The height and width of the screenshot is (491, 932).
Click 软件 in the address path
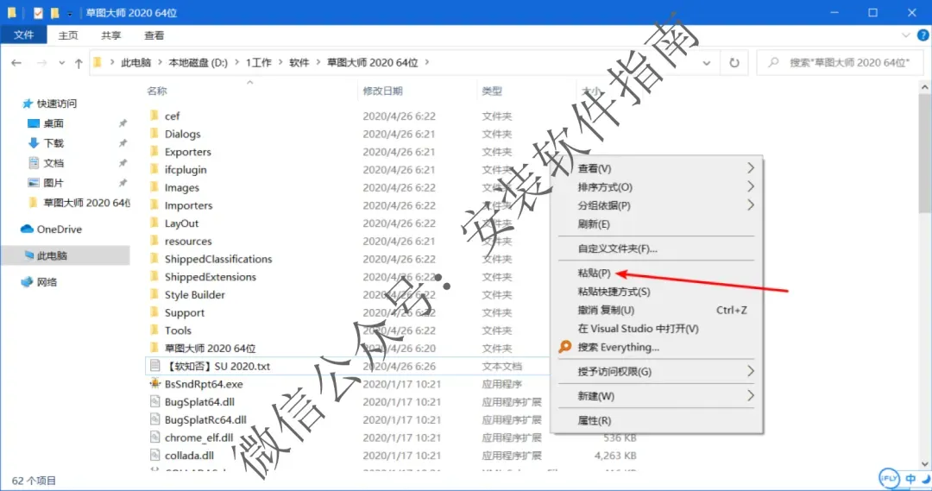tap(299, 62)
